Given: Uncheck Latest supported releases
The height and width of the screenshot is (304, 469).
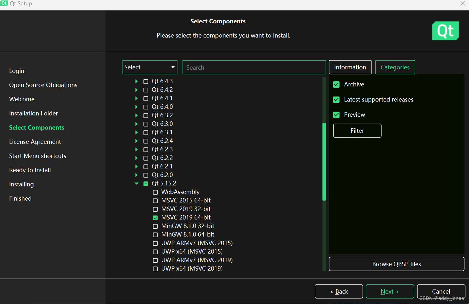Looking at the screenshot, I should pos(336,99).
